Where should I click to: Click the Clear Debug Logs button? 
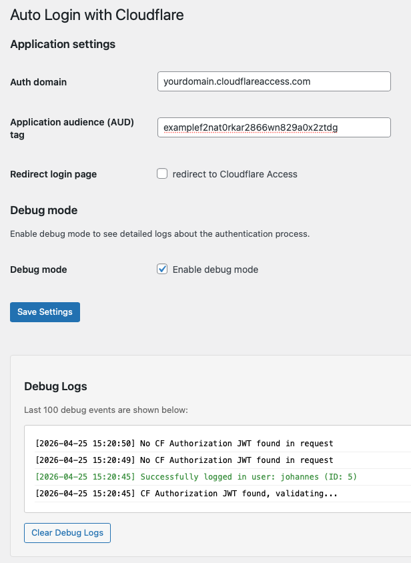click(67, 533)
